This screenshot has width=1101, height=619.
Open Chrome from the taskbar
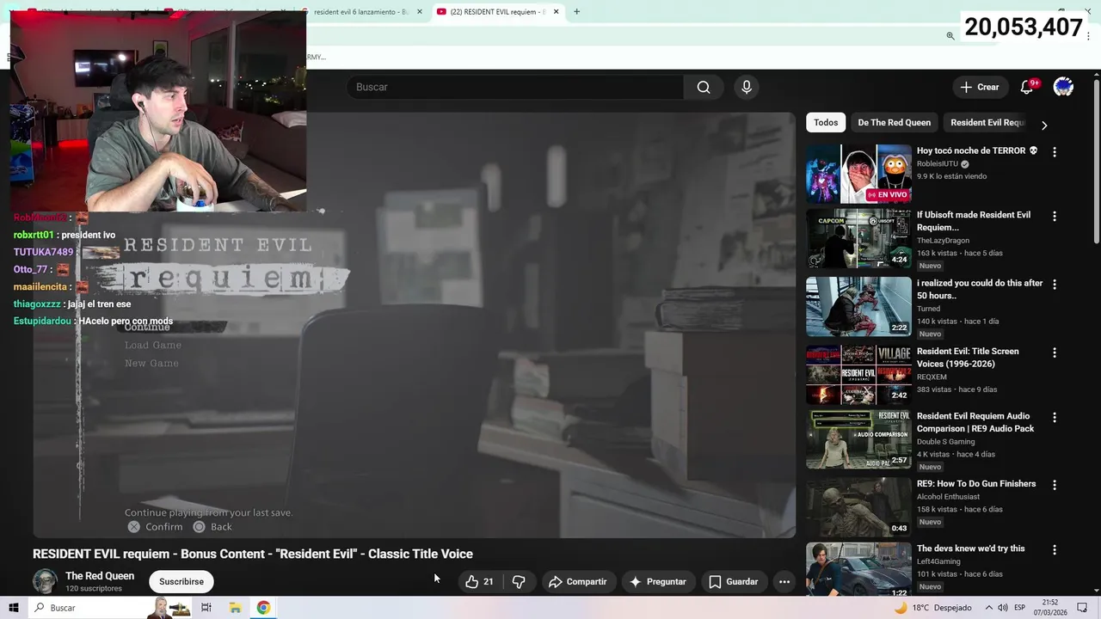[x=263, y=608]
